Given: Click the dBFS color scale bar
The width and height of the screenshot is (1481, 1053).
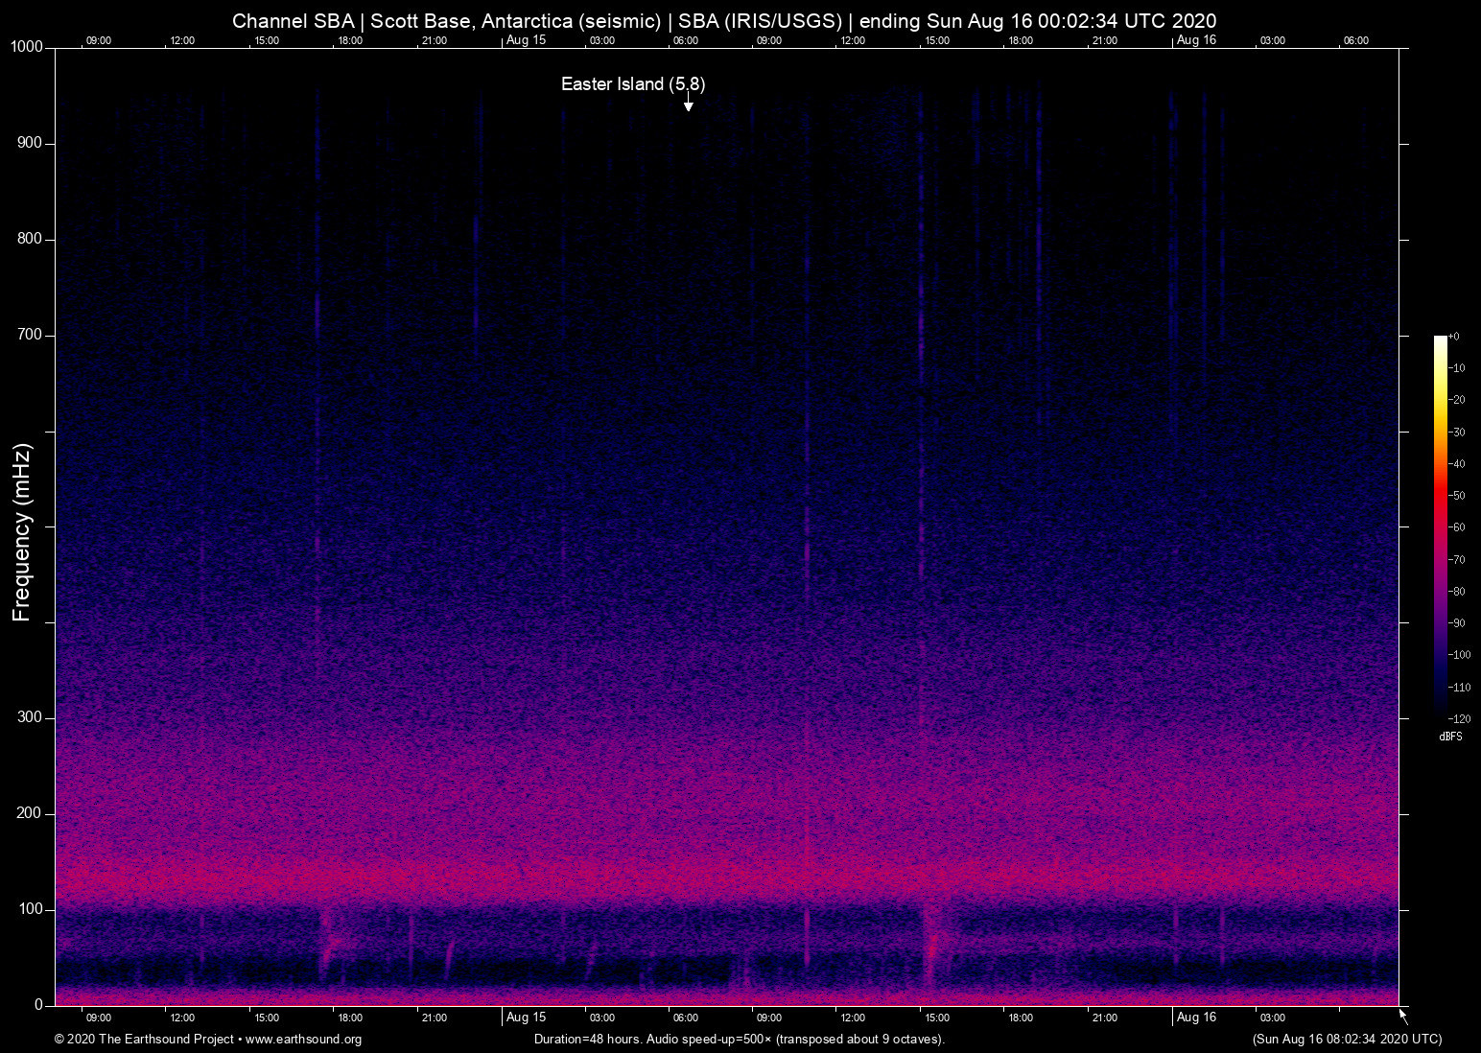Looking at the screenshot, I should pos(1440,526).
